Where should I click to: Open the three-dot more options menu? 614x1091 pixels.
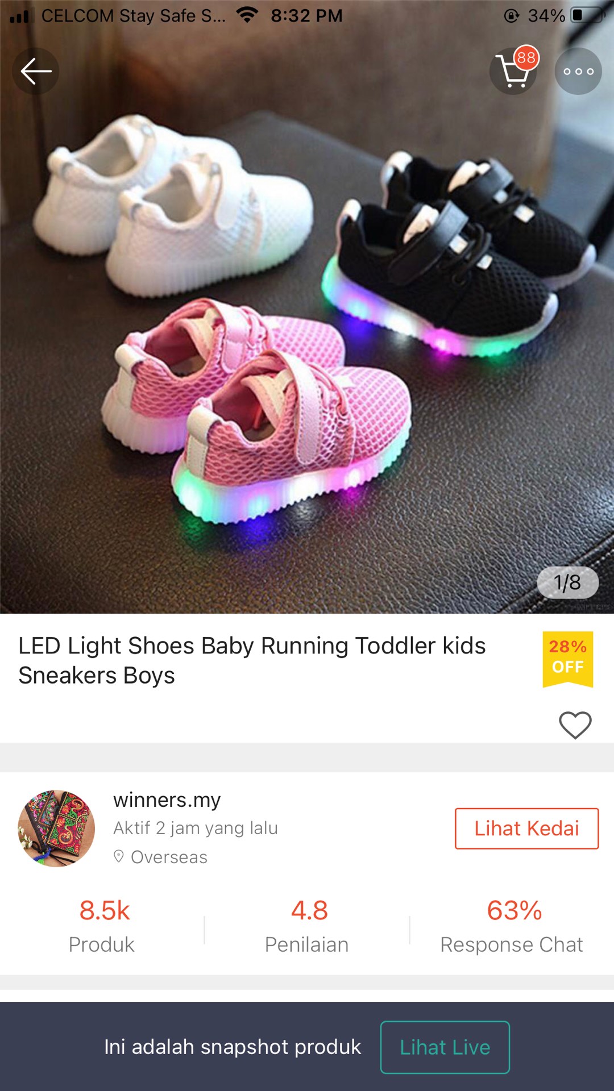point(578,71)
